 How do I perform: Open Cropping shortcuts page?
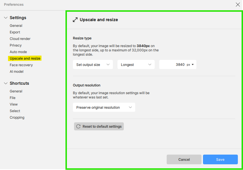coord(17,118)
